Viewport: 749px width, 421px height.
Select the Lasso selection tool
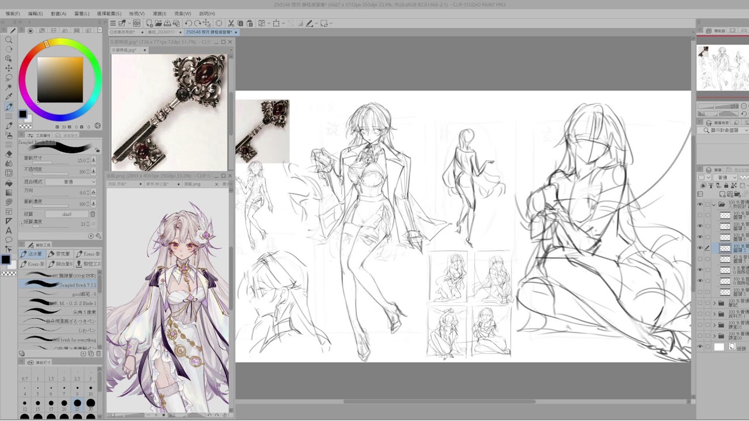pos(9,78)
